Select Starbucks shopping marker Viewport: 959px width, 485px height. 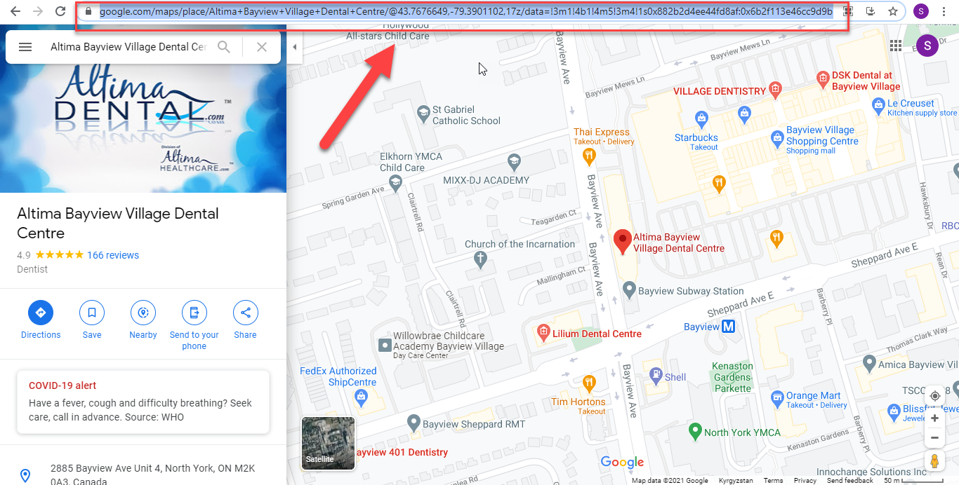(x=701, y=118)
